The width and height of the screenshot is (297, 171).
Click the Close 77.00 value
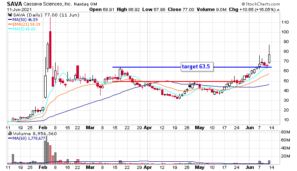[x=181, y=9]
